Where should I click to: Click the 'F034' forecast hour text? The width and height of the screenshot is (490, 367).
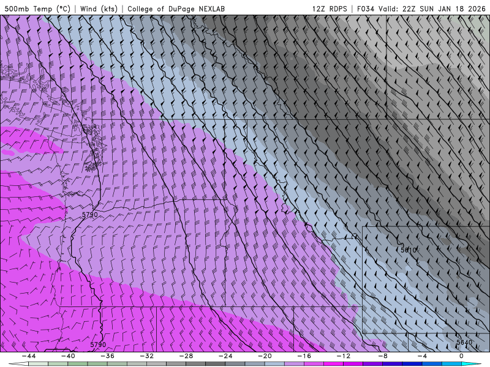[x=366, y=9]
